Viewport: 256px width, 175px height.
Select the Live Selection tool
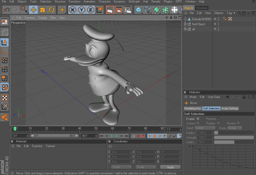tap(24, 10)
